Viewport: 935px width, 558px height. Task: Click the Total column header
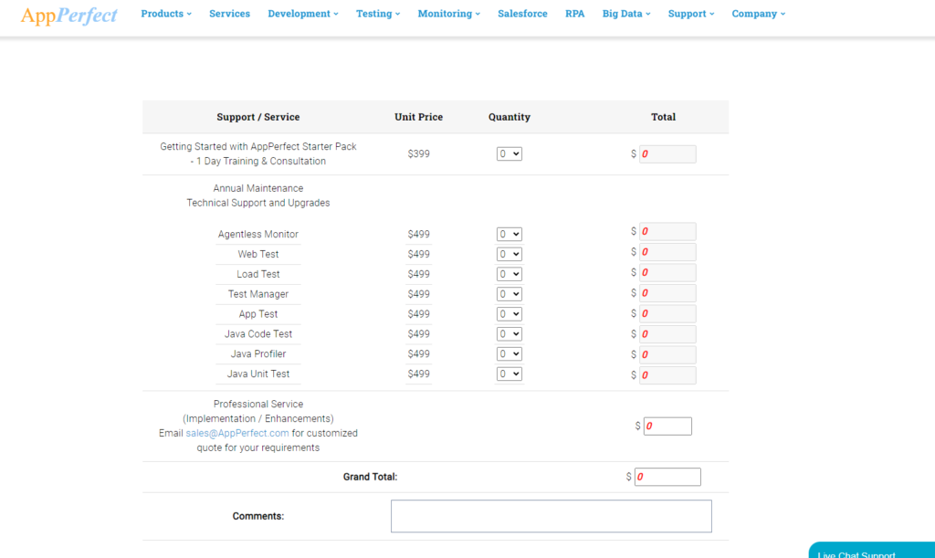coord(663,117)
